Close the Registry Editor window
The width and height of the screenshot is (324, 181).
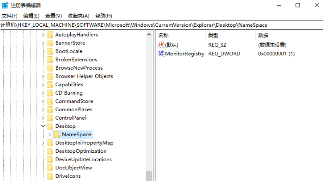click(317, 5)
